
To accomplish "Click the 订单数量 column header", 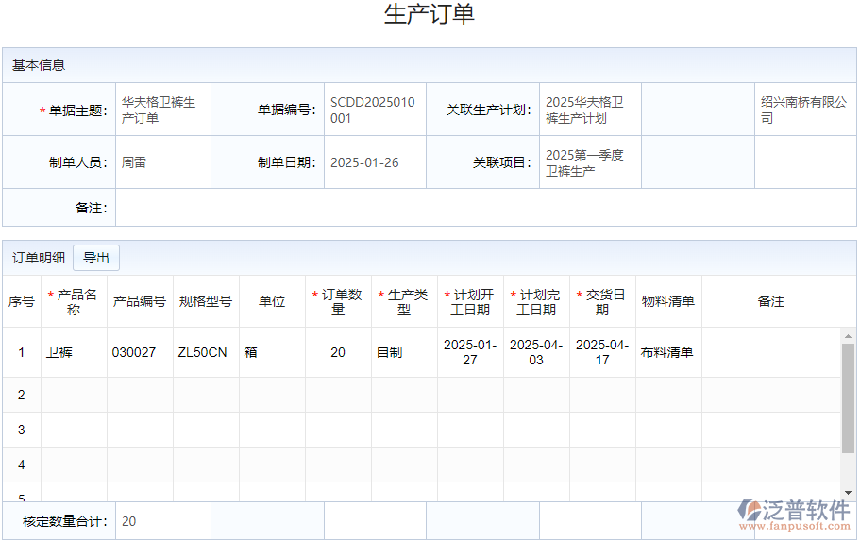I will coord(338,302).
